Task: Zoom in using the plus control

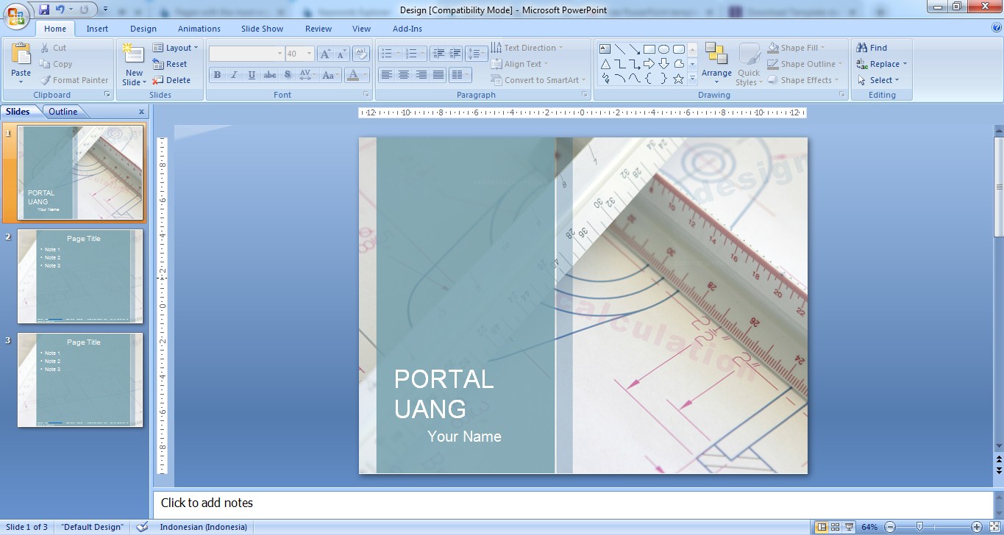Action: [977, 527]
